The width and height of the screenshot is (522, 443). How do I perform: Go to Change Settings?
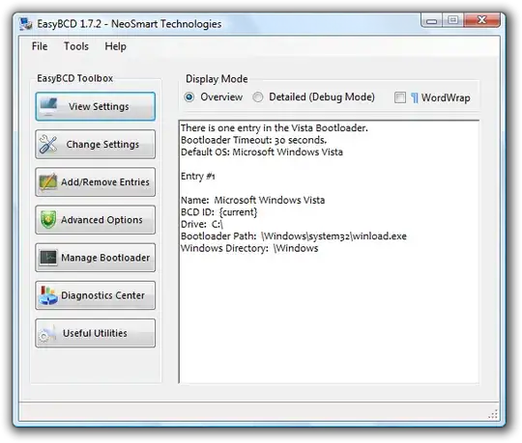95,144
